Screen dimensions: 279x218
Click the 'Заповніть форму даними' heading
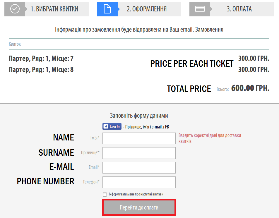click(139, 116)
